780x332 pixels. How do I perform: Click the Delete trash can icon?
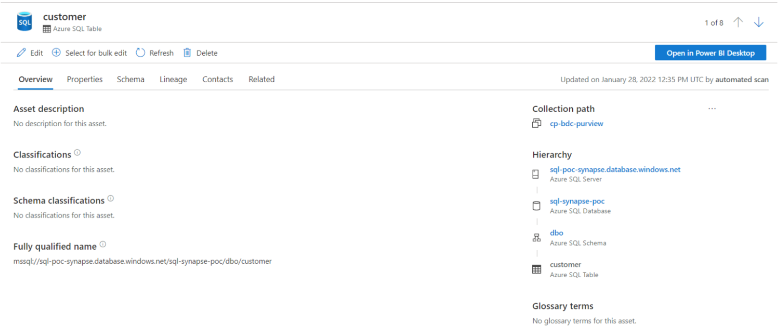[187, 52]
